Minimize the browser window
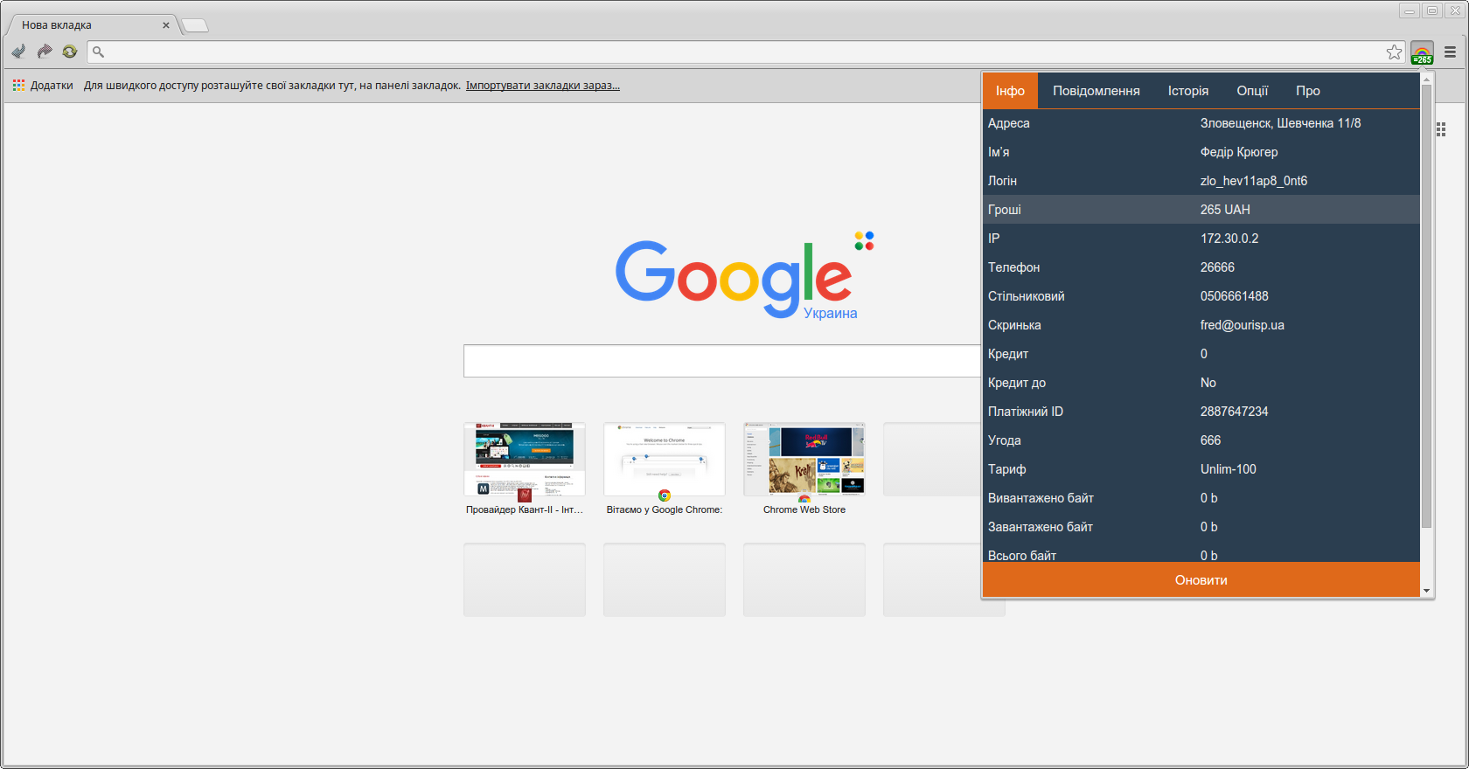 point(1410,10)
